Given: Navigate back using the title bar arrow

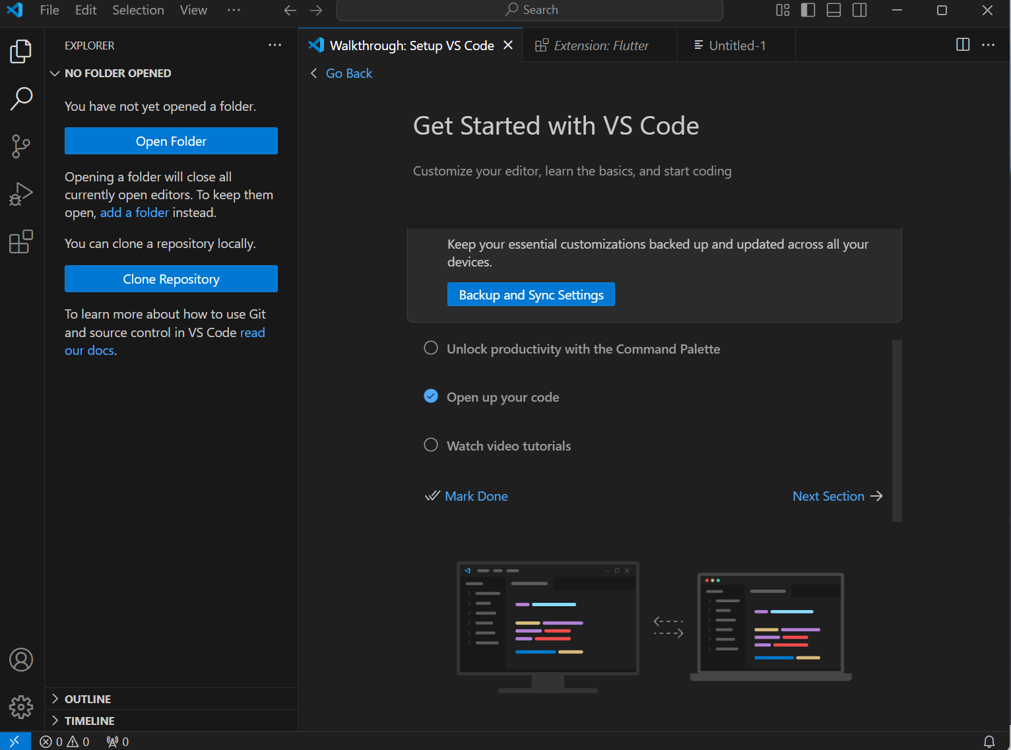Looking at the screenshot, I should click(290, 11).
